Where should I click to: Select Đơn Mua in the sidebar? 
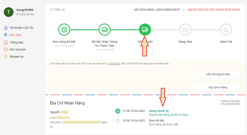(x=15, y=35)
